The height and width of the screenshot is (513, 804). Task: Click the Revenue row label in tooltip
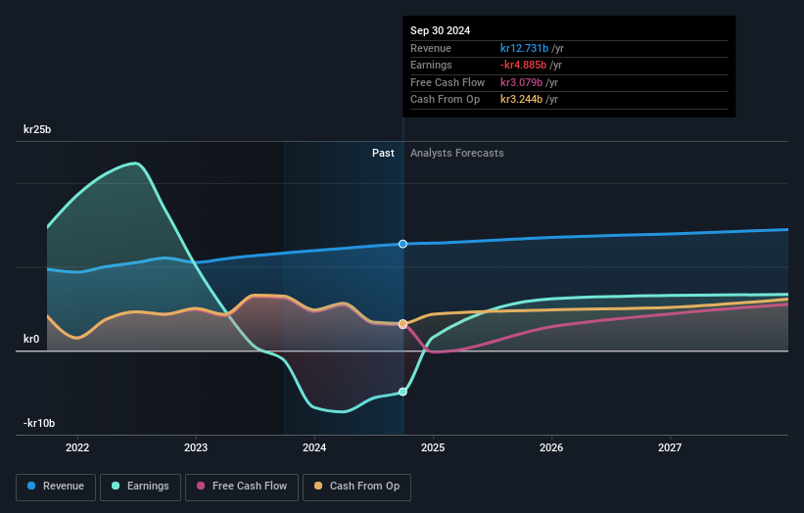(431, 48)
